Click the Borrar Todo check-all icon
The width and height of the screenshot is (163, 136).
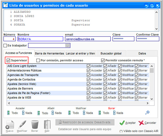click(x=100, y=113)
